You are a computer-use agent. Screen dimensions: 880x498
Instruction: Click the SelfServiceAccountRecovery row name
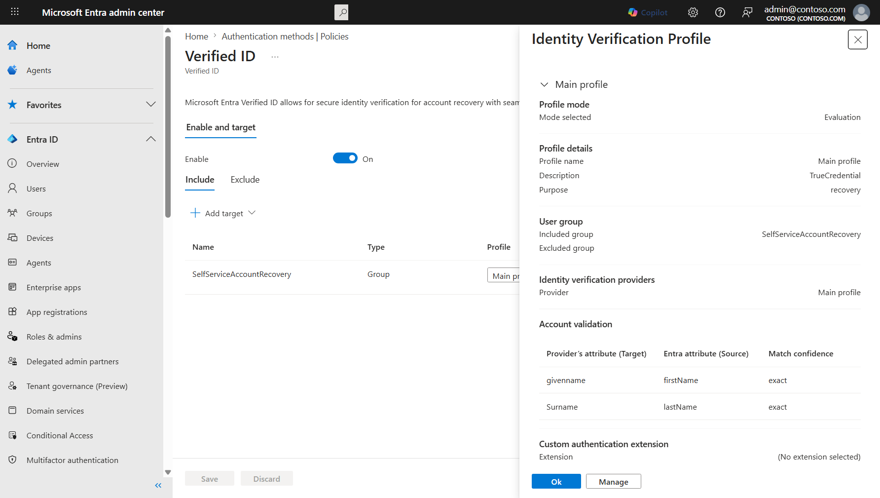[242, 274]
